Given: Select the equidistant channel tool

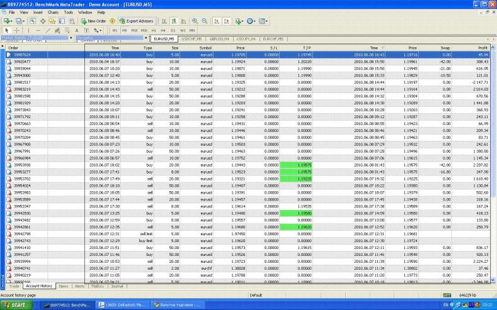Looking at the screenshot, I should click(57, 30).
